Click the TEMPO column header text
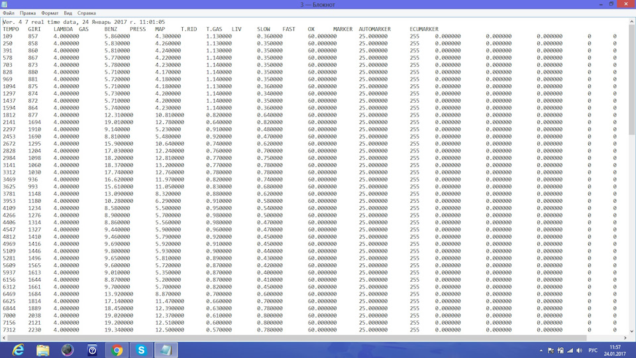Screen dimensions: 636x358 click(11, 29)
